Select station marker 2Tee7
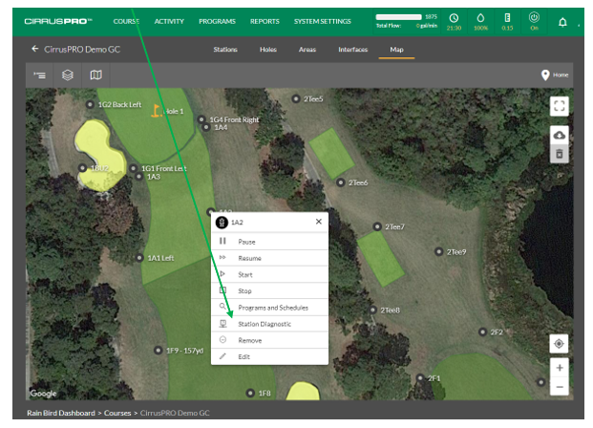593x428 pixels. pyautogui.click(x=377, y=226)
